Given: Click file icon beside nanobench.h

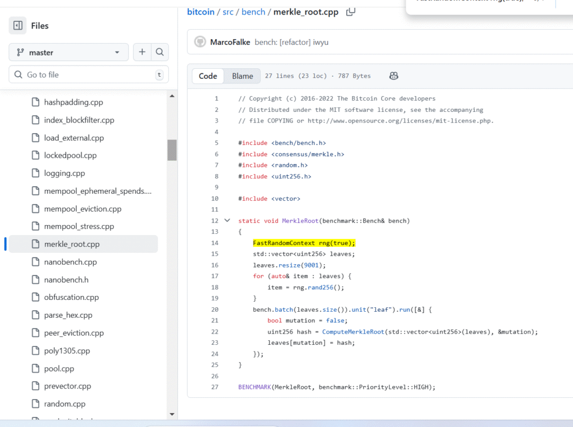Looking at the screenshot, I should tap(35, 280).
